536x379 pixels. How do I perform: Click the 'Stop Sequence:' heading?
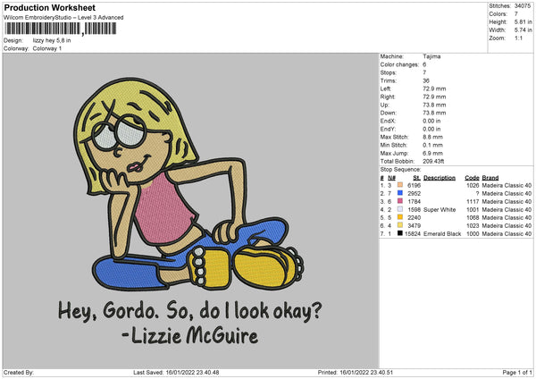(400, 170)
